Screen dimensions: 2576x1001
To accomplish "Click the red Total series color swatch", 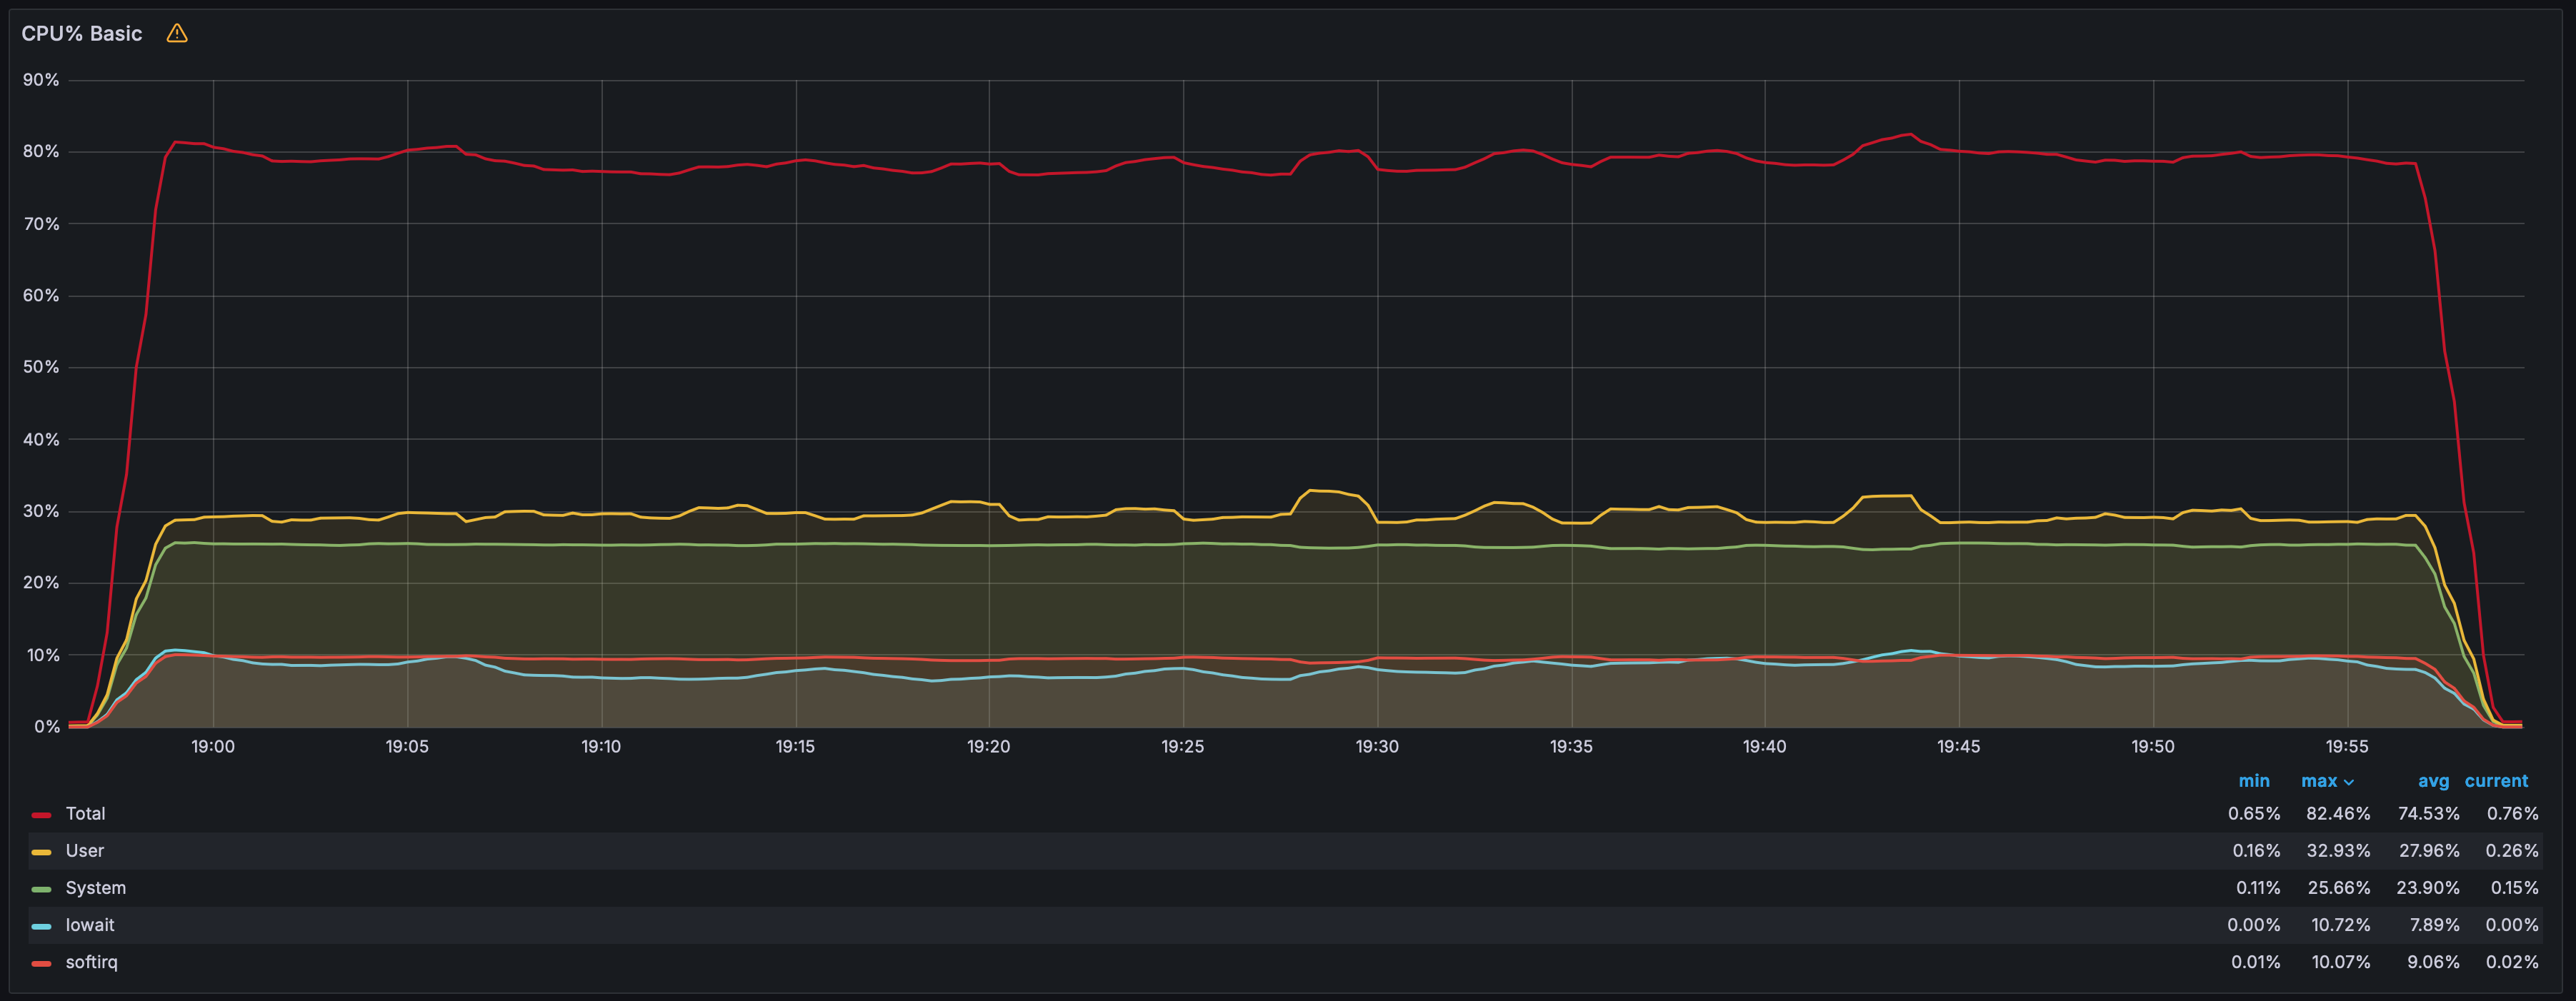I will [41, 815].
